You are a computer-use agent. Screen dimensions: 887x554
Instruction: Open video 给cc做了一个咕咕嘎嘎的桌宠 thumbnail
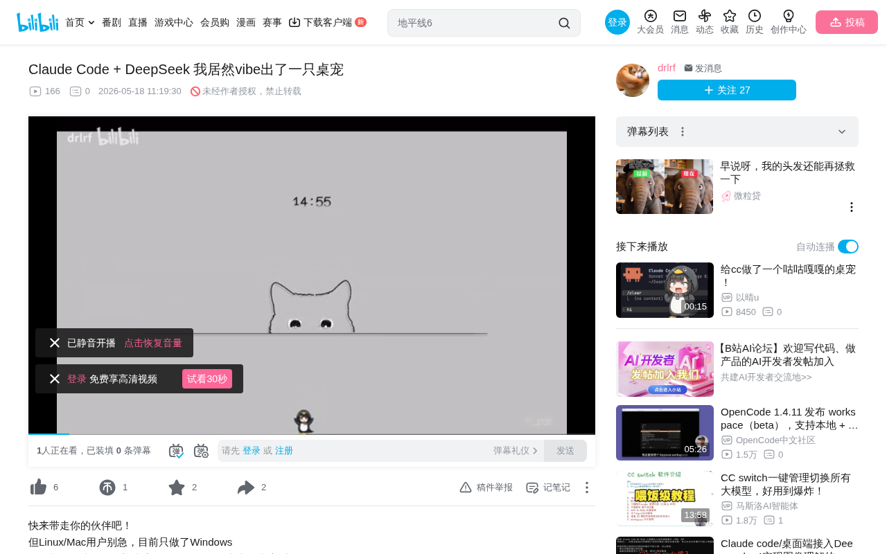665,290
